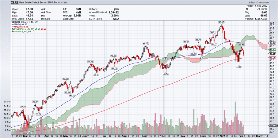Click the 43.43 price label on chart
Screen dimensions: 278x138
point(96,75)
